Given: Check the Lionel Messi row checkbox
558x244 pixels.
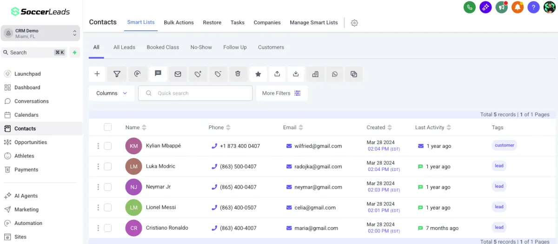Looking at the screenshot, I should tap(108, 207).
